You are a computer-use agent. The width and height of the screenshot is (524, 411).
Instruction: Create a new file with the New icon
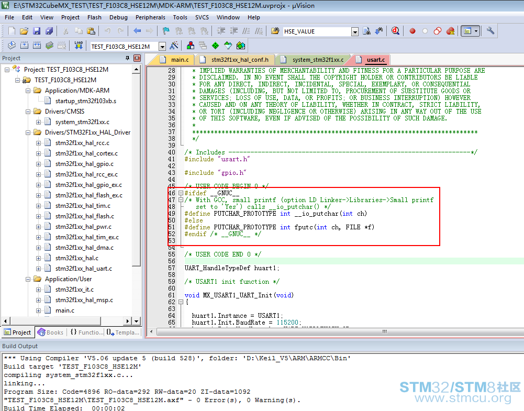12,31
